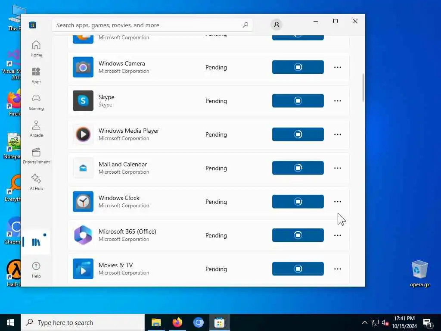Open the Gaming section
Image resolution: width=441 pixels, height=331 pixels.
click(36, 102)
